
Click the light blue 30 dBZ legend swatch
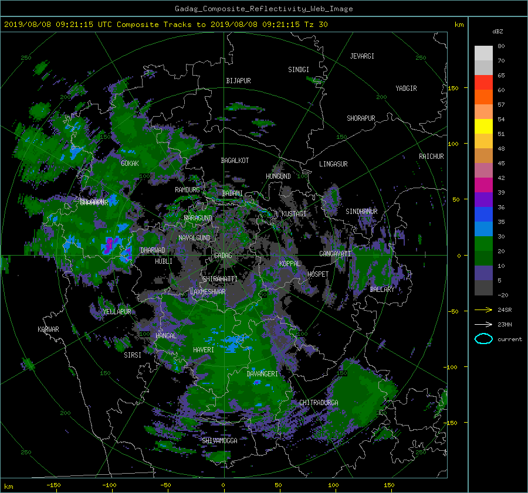[x=483, y=229]
